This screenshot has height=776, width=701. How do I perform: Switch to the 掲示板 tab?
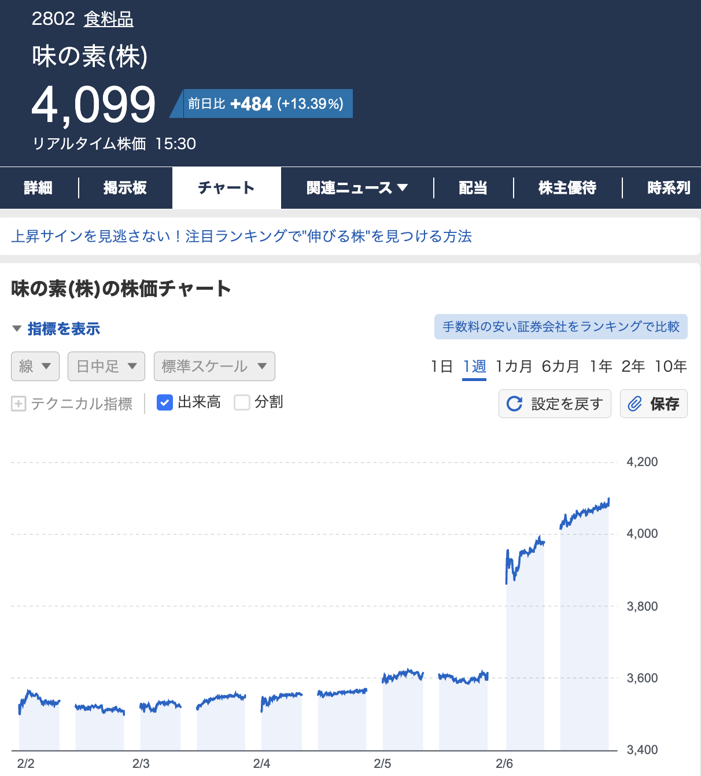pos(125,188)
